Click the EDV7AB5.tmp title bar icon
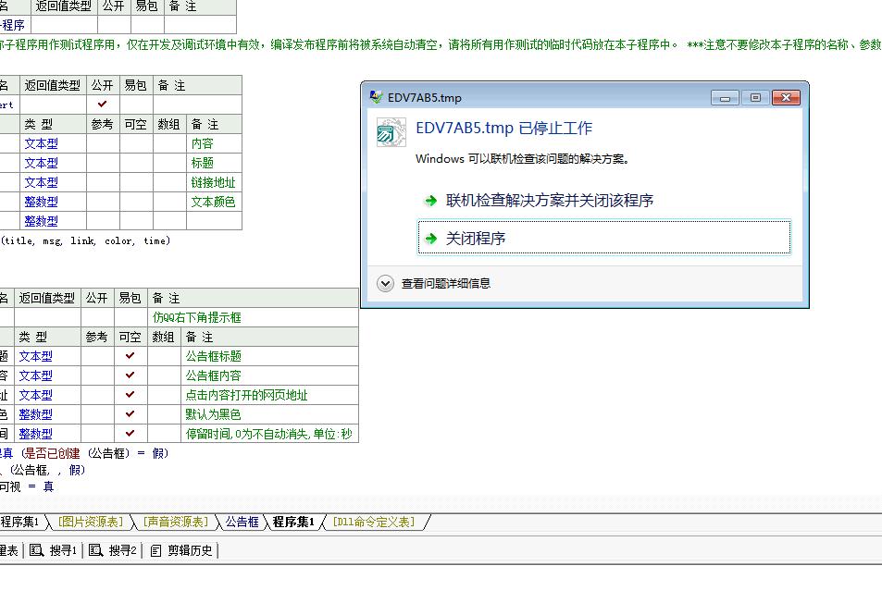The height and width of the screenshot is (603, 882). pyautogui.click(x=376, y=97)
